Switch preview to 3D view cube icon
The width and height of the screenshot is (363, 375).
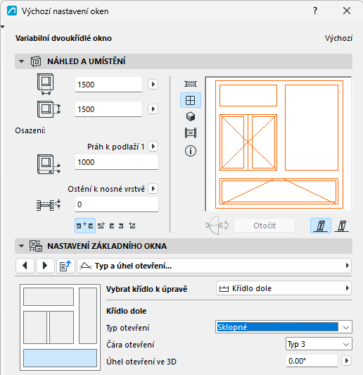coord(191,116)
